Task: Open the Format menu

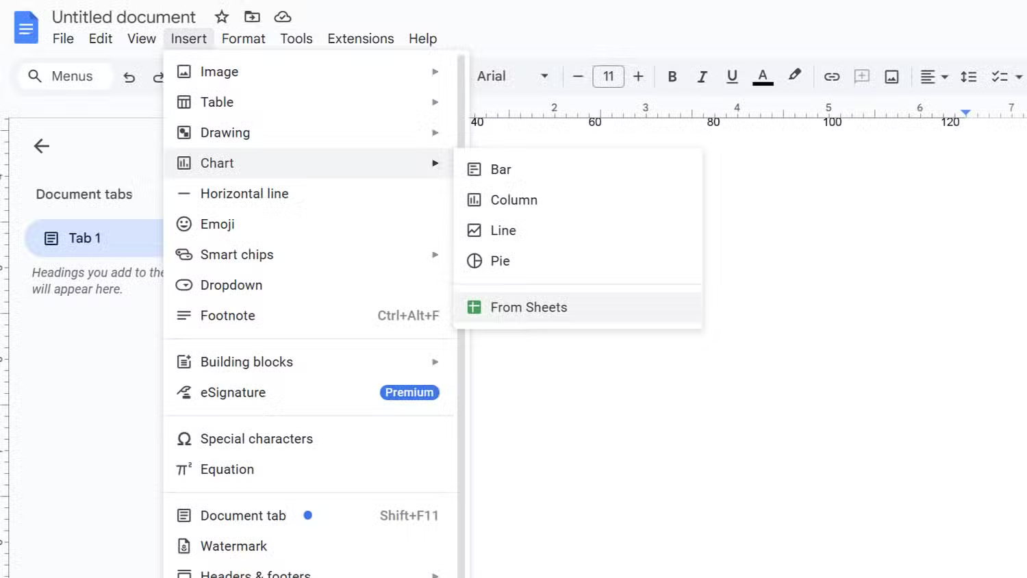Action: coord(243,38)
